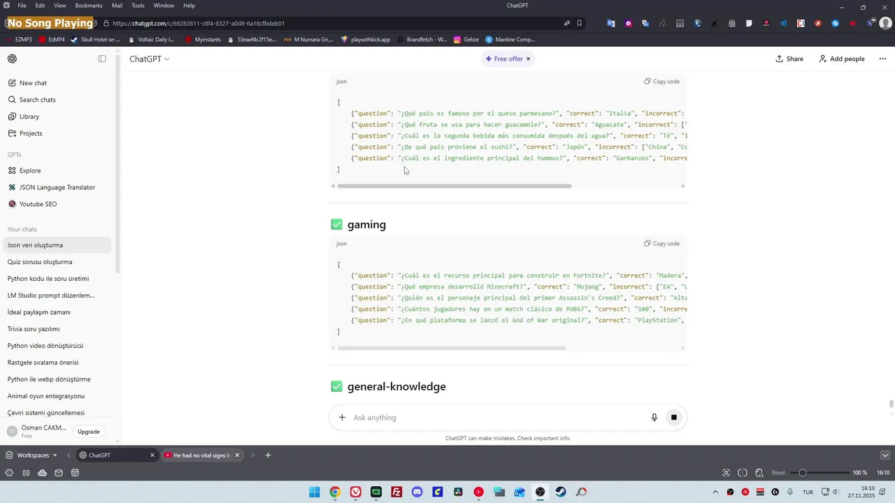
Task: Open the playwithkick.app bookmark
Action: click(x=366, y=40)
